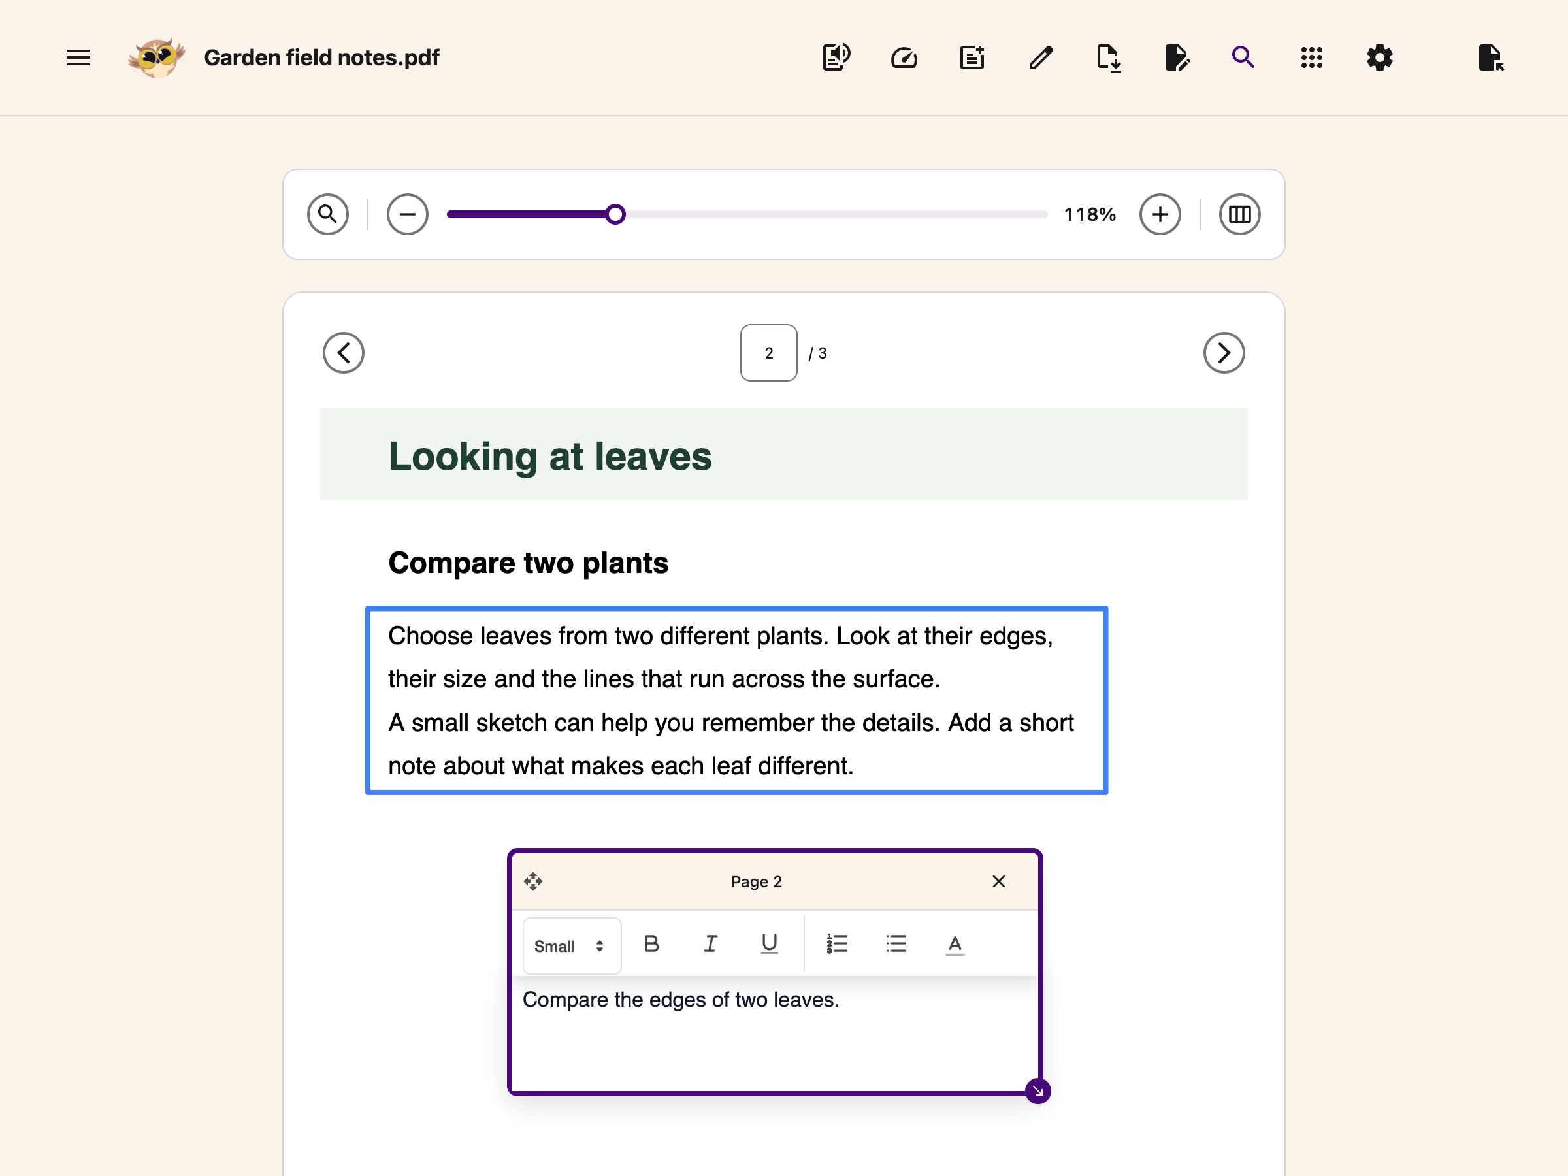Toggle the column layout view button
The height and width of the screenshot is (1176, 1568).
tap(1239, 214)
